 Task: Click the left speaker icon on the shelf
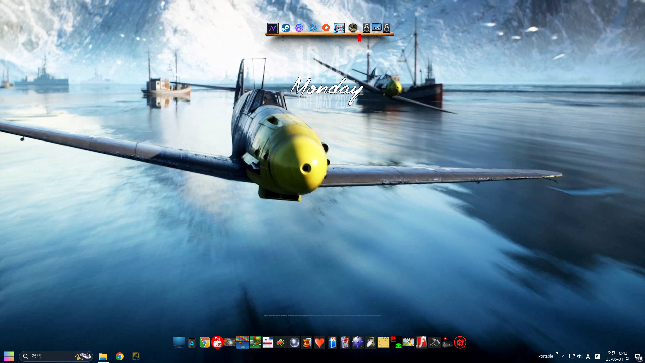pos(367,28)
